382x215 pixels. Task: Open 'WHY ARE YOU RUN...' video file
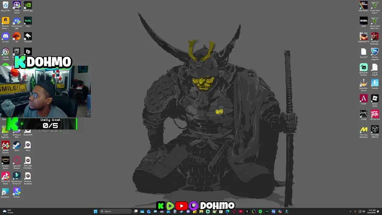point(28,163)
